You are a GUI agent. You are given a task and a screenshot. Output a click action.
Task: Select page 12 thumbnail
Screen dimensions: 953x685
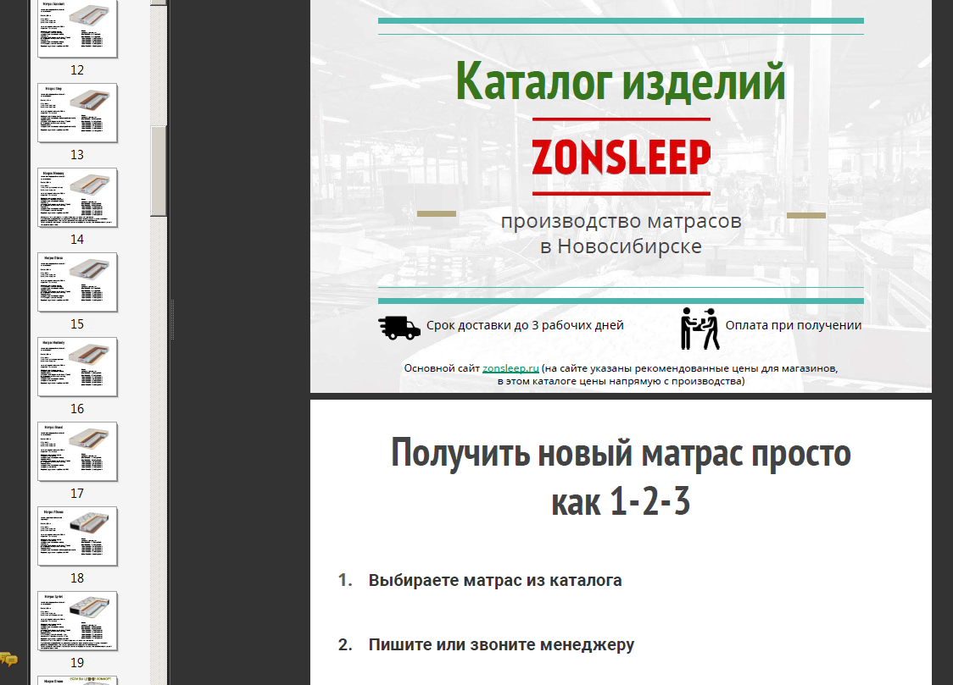77,29
